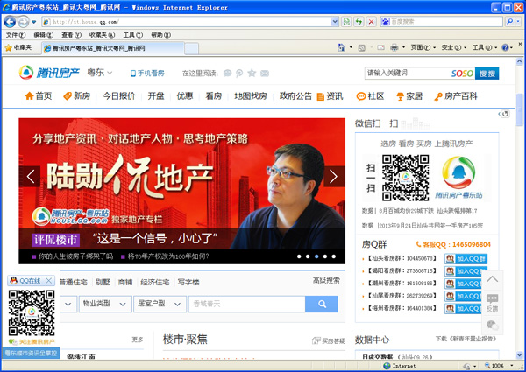Click the WeChat icon in side widget
Viewport: 526px width, 372px height.
point(492,325)
